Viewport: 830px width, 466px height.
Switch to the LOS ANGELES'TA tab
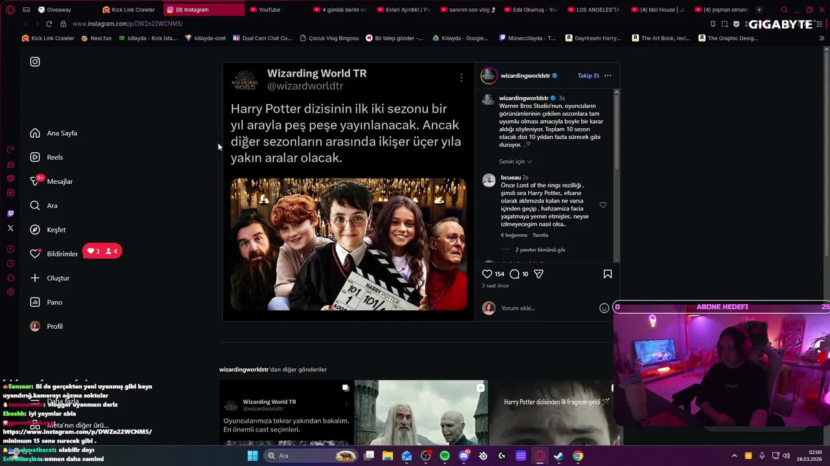594,10
